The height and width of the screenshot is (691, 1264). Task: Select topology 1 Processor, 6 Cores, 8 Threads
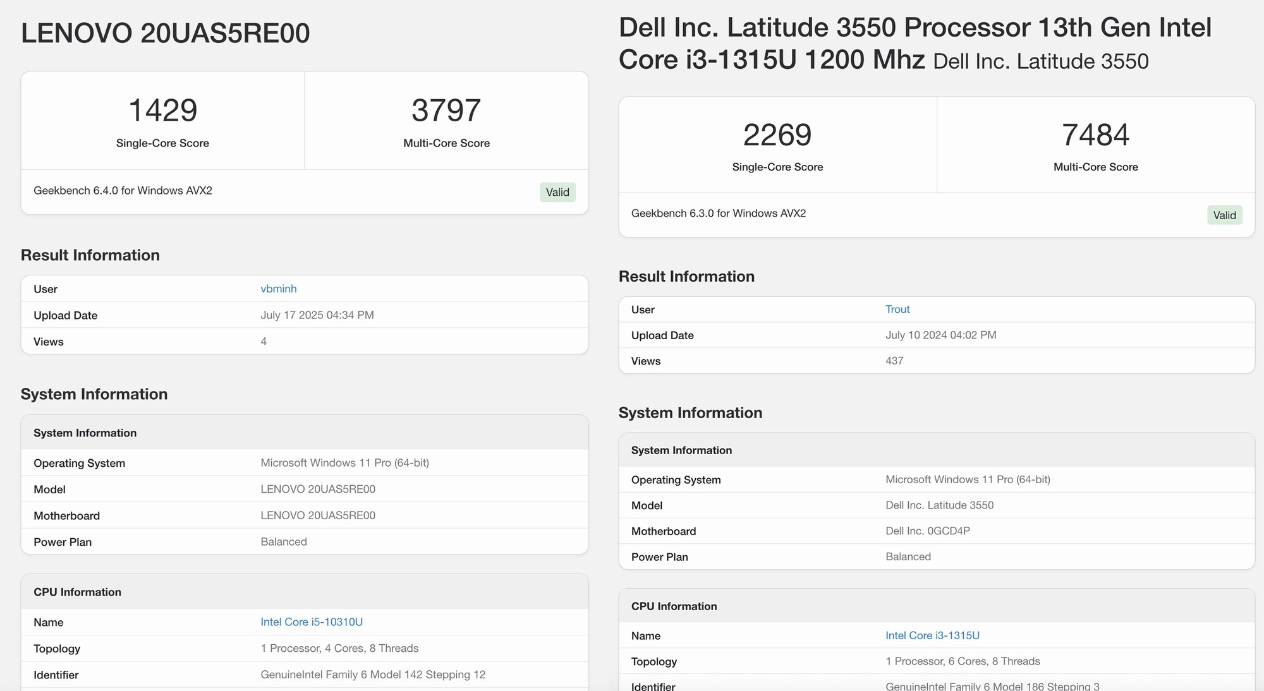coord(963,661)
